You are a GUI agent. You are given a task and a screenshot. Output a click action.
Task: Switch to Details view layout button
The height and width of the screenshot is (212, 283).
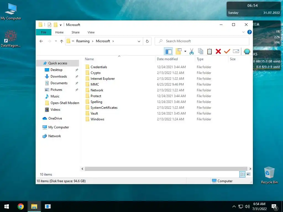coord(242,174)
